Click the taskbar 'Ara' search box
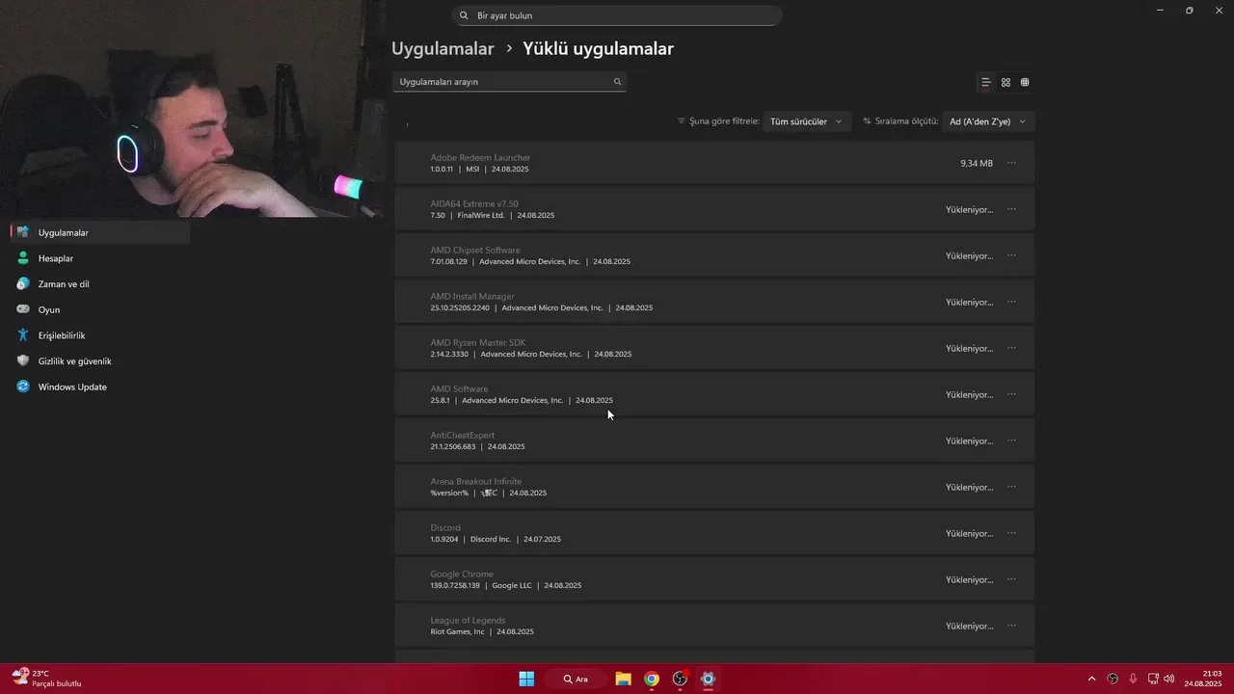The image size is (1234, 694). (x=576, y=679)
